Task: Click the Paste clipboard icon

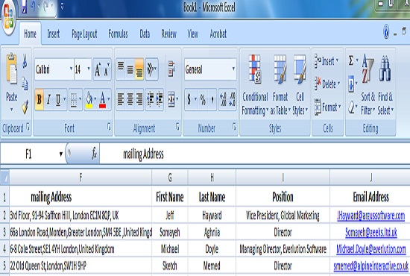Action: click(12, 69)
